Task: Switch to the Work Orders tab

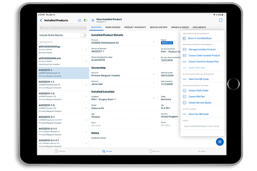Action: coord(113,27)
